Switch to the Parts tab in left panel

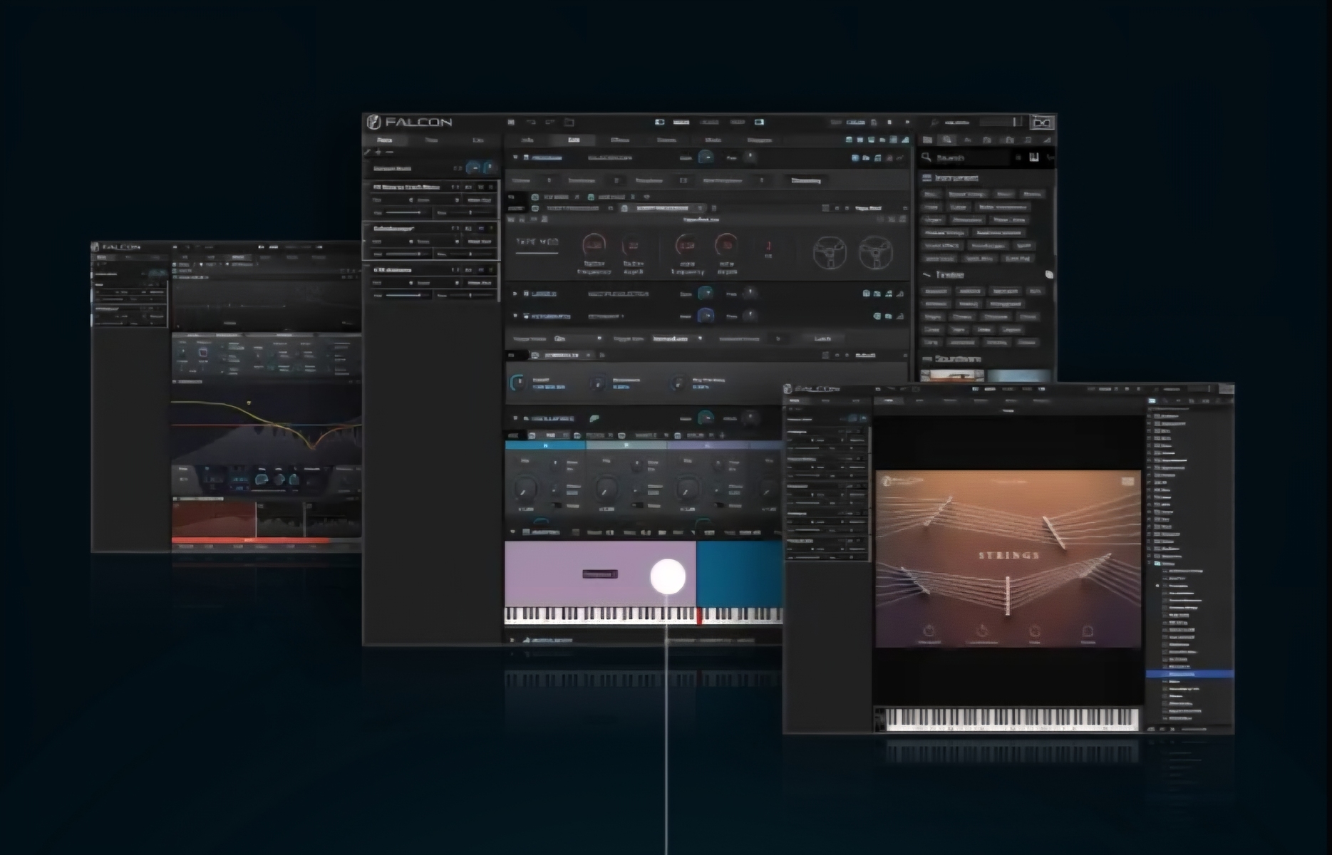click(x=385, y=140)
